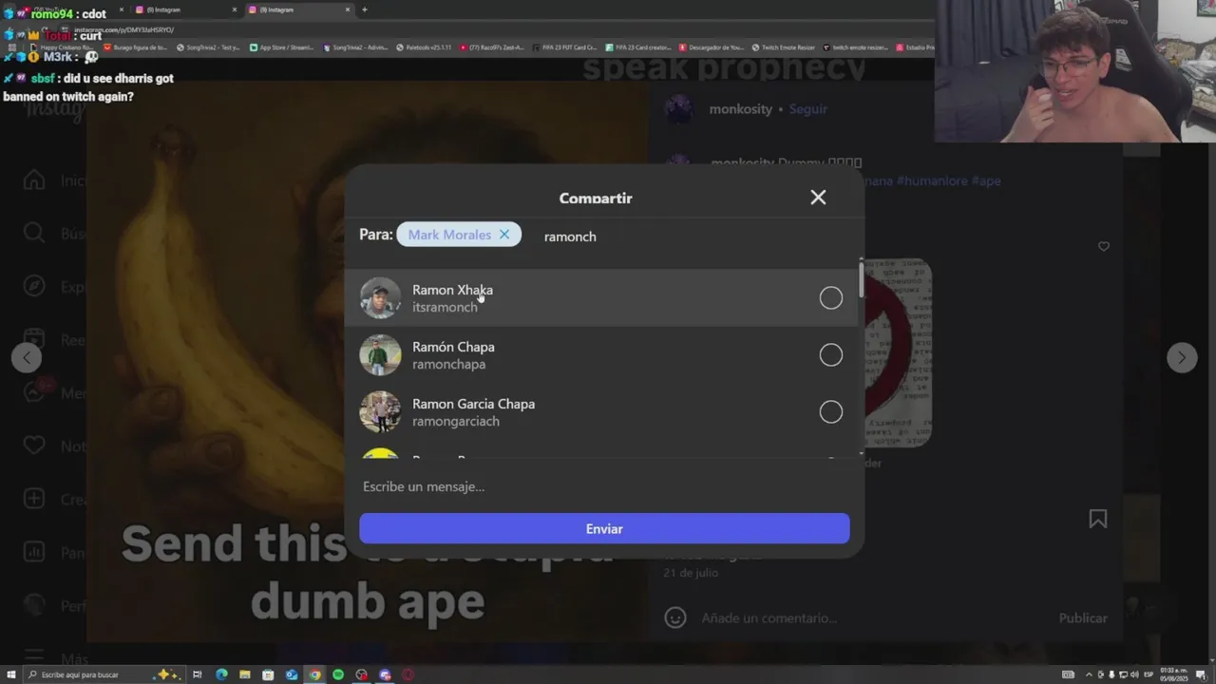Close the second Instagram browser tab

point(235,9)
